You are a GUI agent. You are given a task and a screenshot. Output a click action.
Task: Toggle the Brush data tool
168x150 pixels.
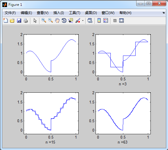point(78,20)
